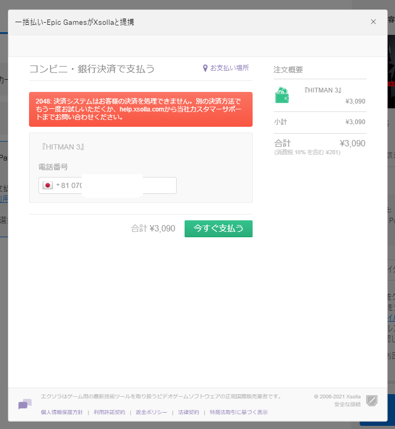The image size is (395, 429).
Task: Click the 注文概要 order summary heading
Action: [x=288, y=70]
